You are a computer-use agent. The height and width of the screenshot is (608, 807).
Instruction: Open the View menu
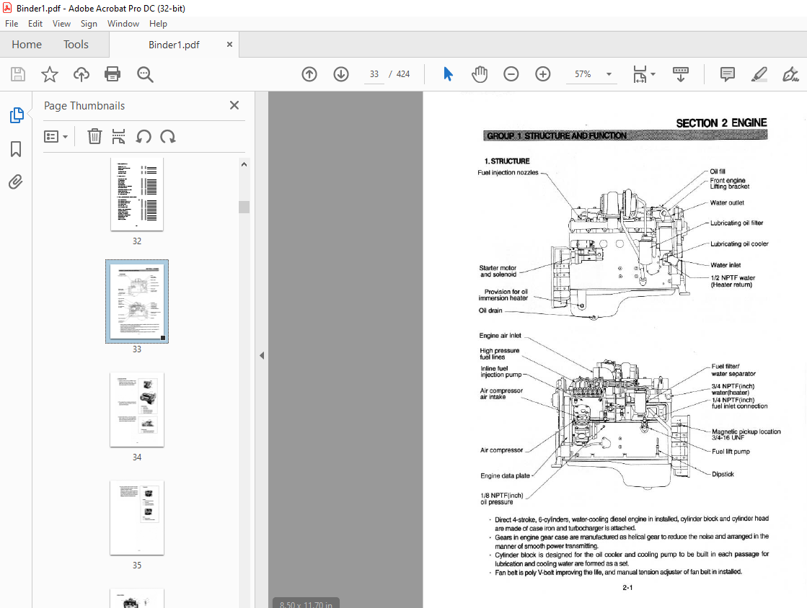(61, 24)
